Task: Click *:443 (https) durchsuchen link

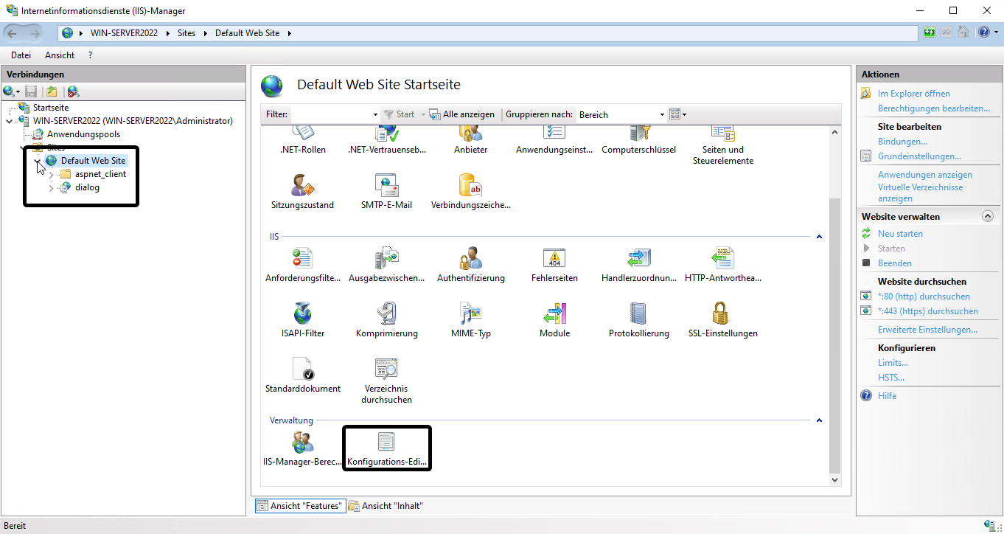Action: click(928, 311)
